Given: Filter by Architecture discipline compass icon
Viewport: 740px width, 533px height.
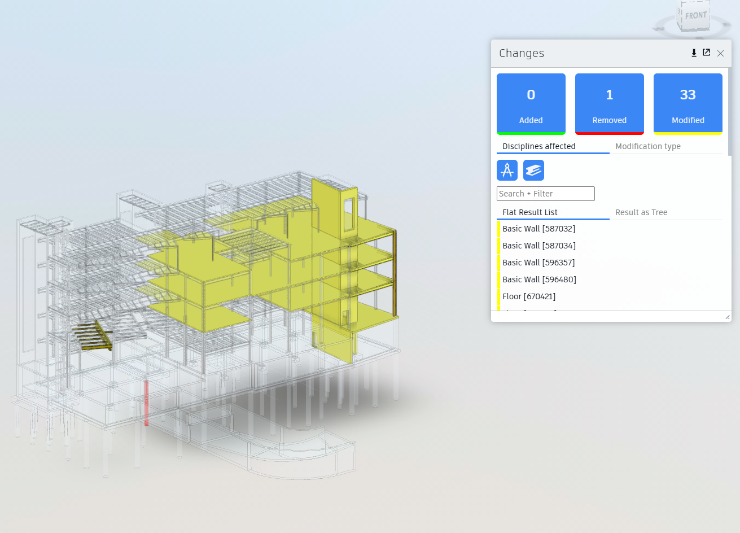Looking at the screenshot, I should (507, 171).
